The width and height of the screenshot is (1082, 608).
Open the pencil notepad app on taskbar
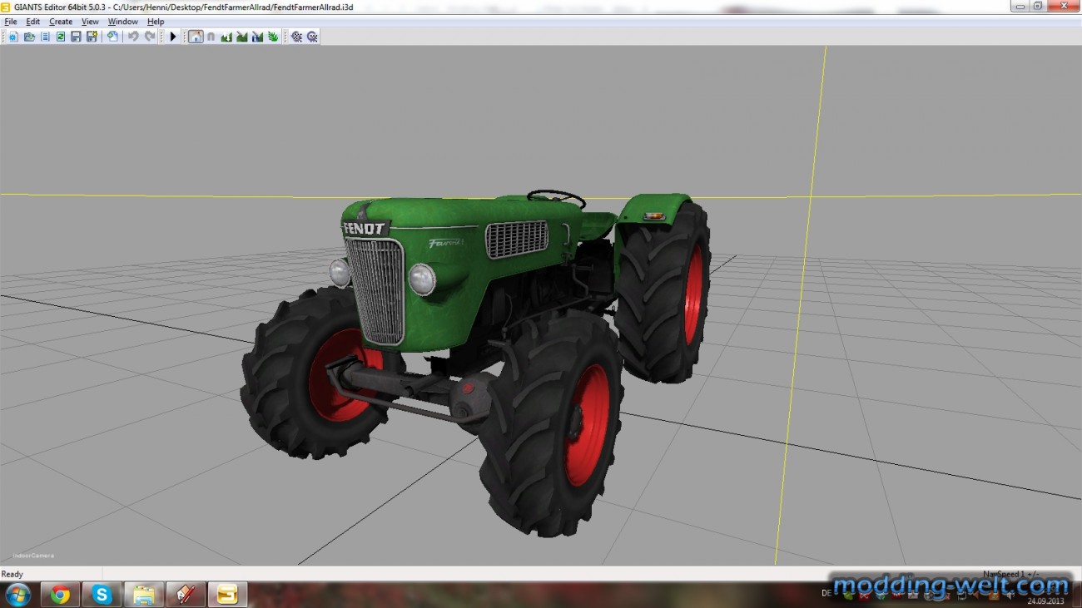pyautogui.click(x=186, y=595)
